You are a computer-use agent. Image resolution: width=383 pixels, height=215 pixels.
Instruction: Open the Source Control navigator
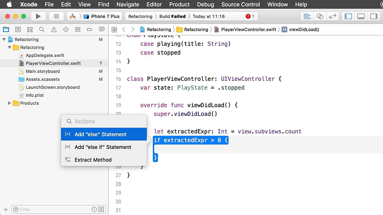[18, 29]
